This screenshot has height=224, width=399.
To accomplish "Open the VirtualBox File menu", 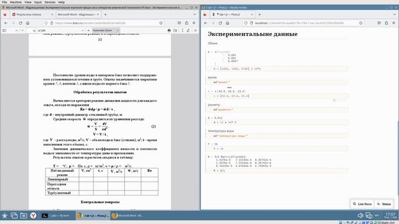I will coord(4,2).
